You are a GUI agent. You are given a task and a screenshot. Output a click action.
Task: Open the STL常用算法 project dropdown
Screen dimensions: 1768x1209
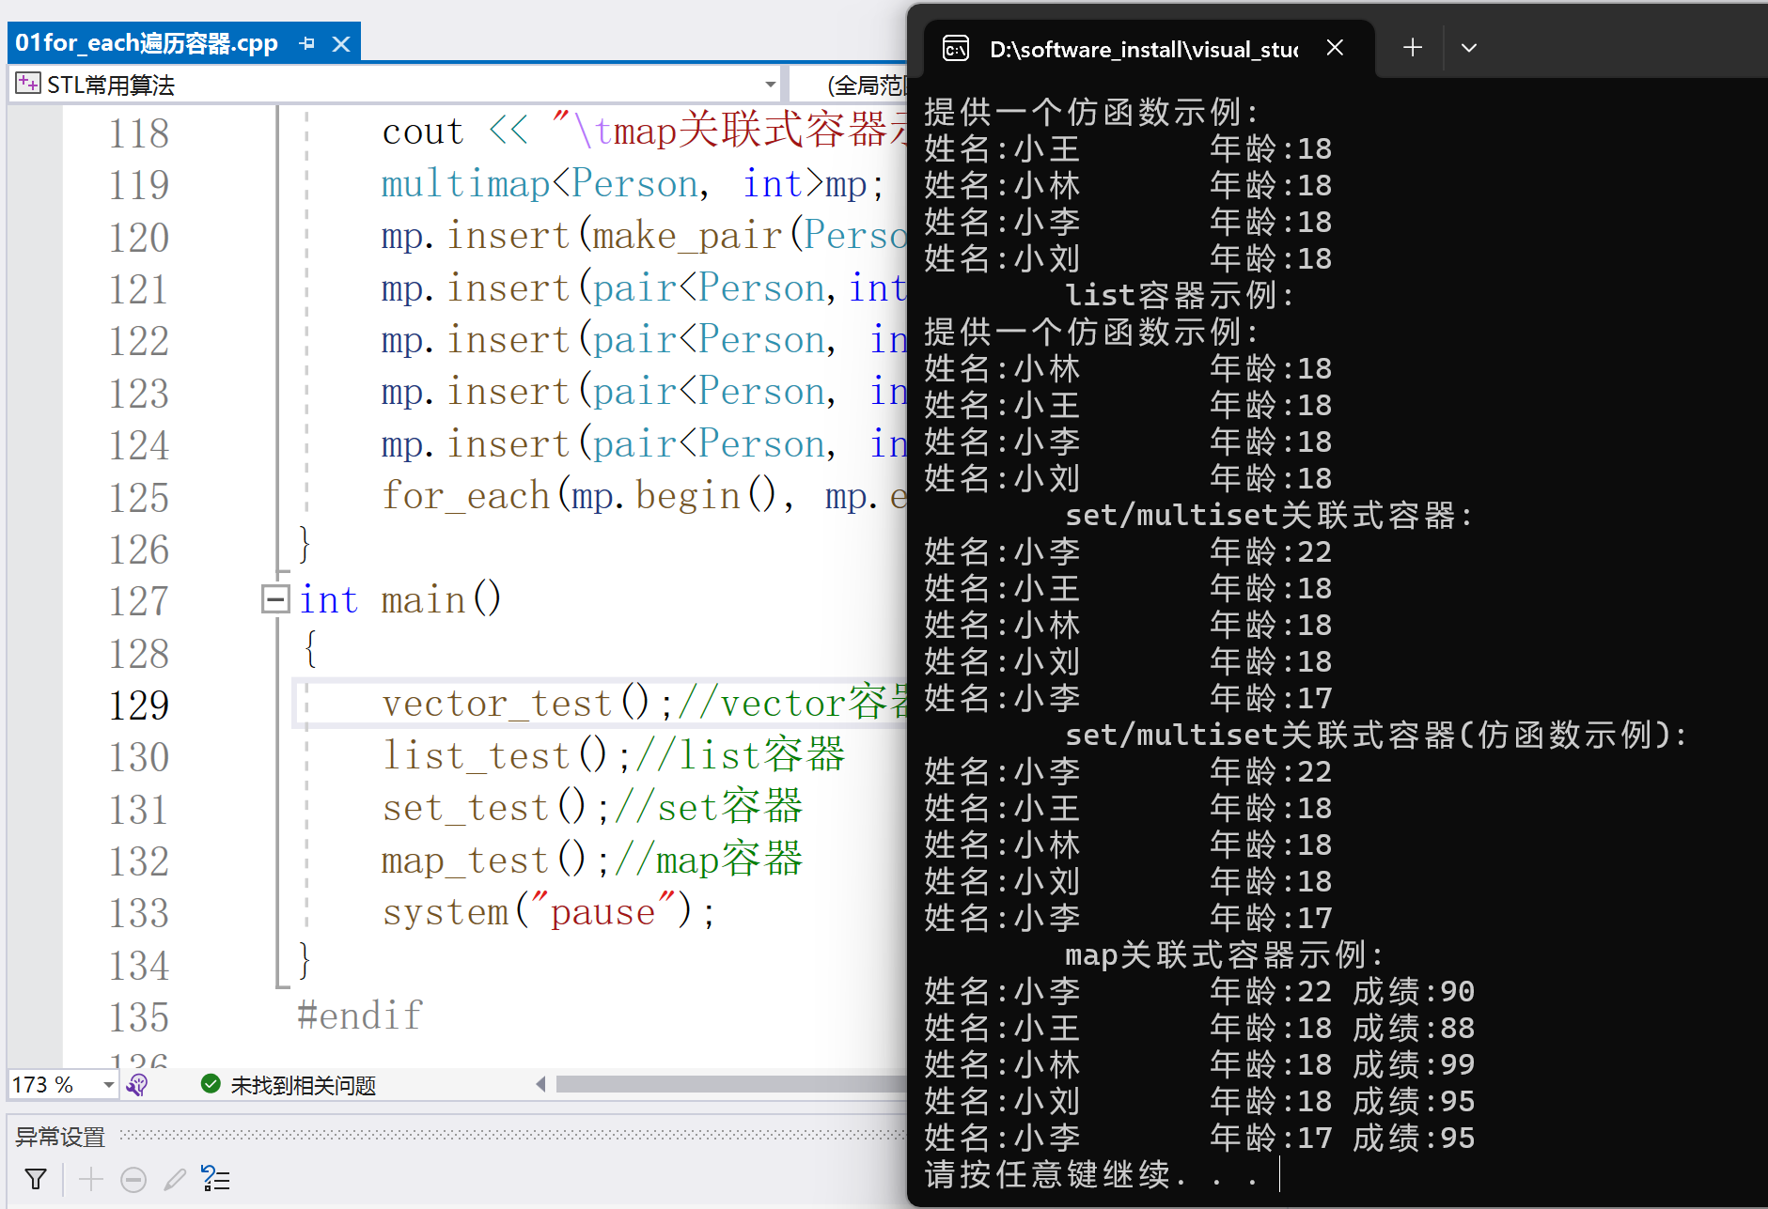(770, 85)
